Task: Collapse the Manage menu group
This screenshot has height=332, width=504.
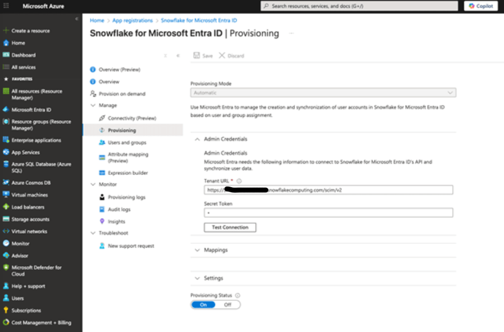Action: 93,106
